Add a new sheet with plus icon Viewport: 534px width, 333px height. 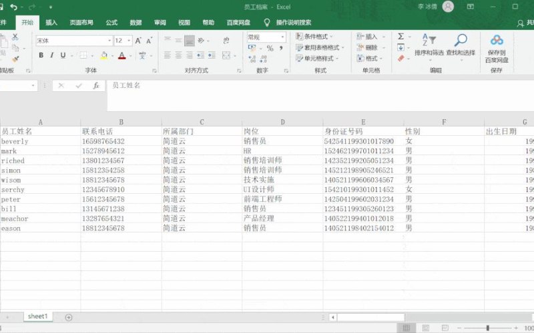[69, 318]
